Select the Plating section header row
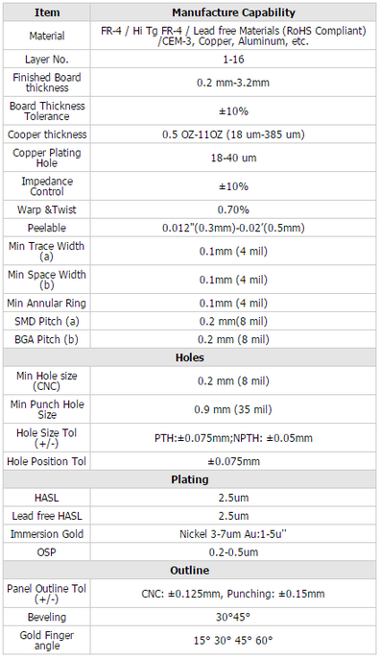 pos(190,479)
